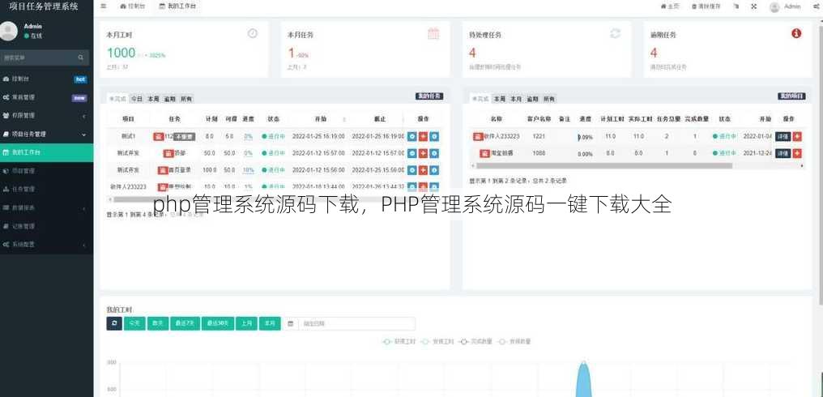Open the settings cogs icon at top-right corner
Image resolution: width=823 pixels, height=397 pixels.
[816, 6]
